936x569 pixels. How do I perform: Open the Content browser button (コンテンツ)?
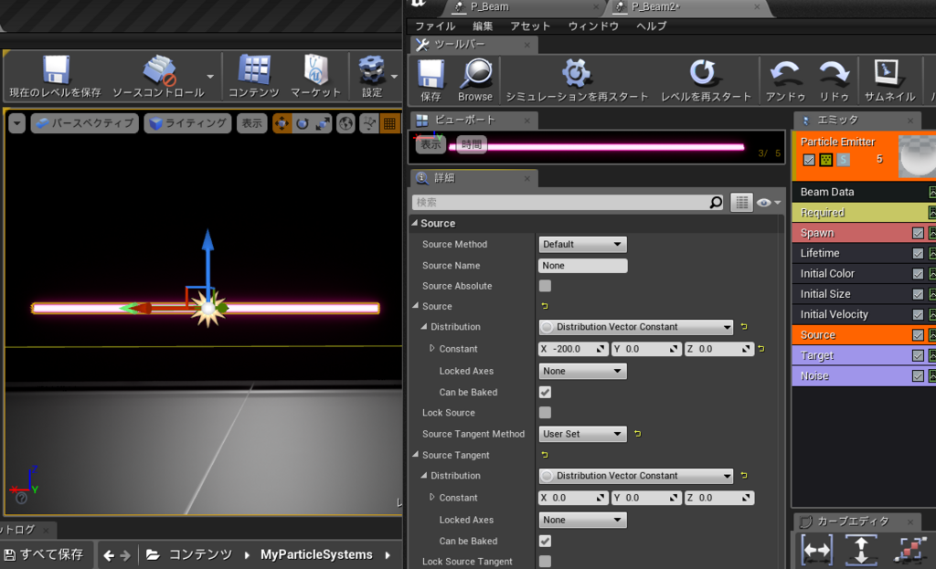(254, 77)
